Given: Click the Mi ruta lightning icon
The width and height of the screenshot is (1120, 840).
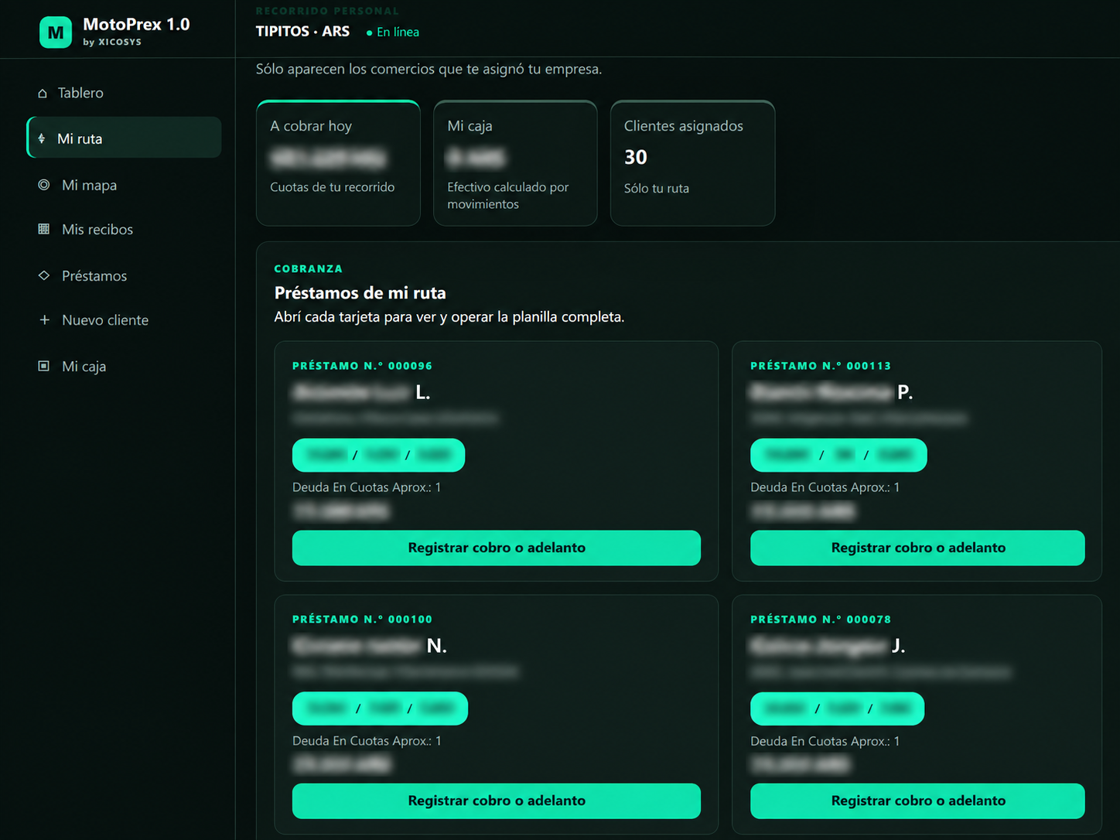Looking at the screenshot, I should click(x=42, y=138).
